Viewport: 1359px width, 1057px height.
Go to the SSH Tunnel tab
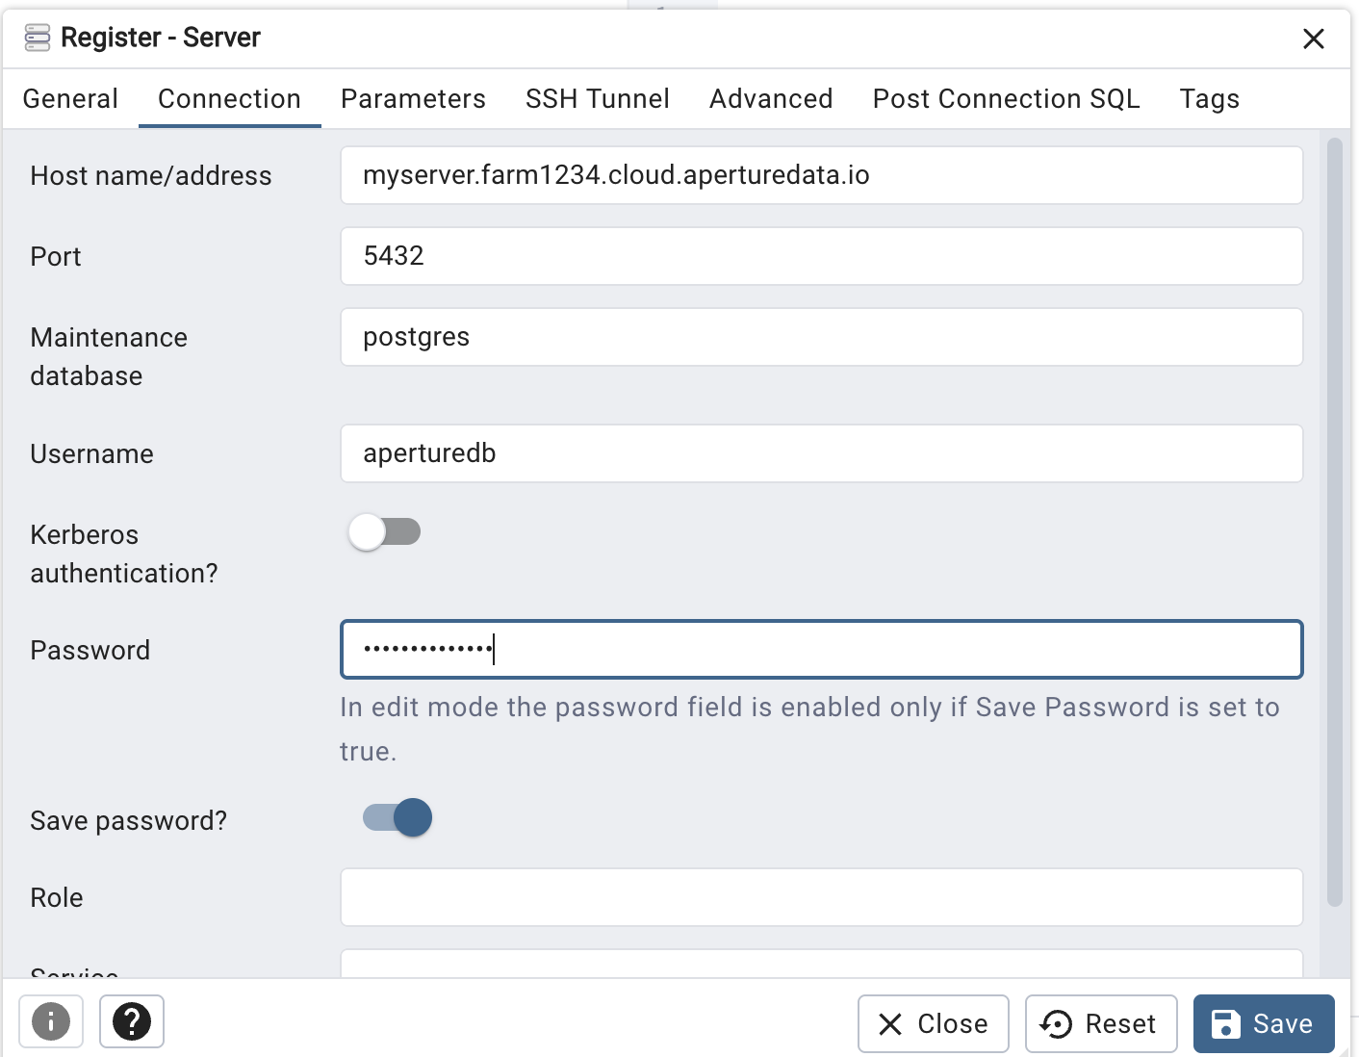598,99
